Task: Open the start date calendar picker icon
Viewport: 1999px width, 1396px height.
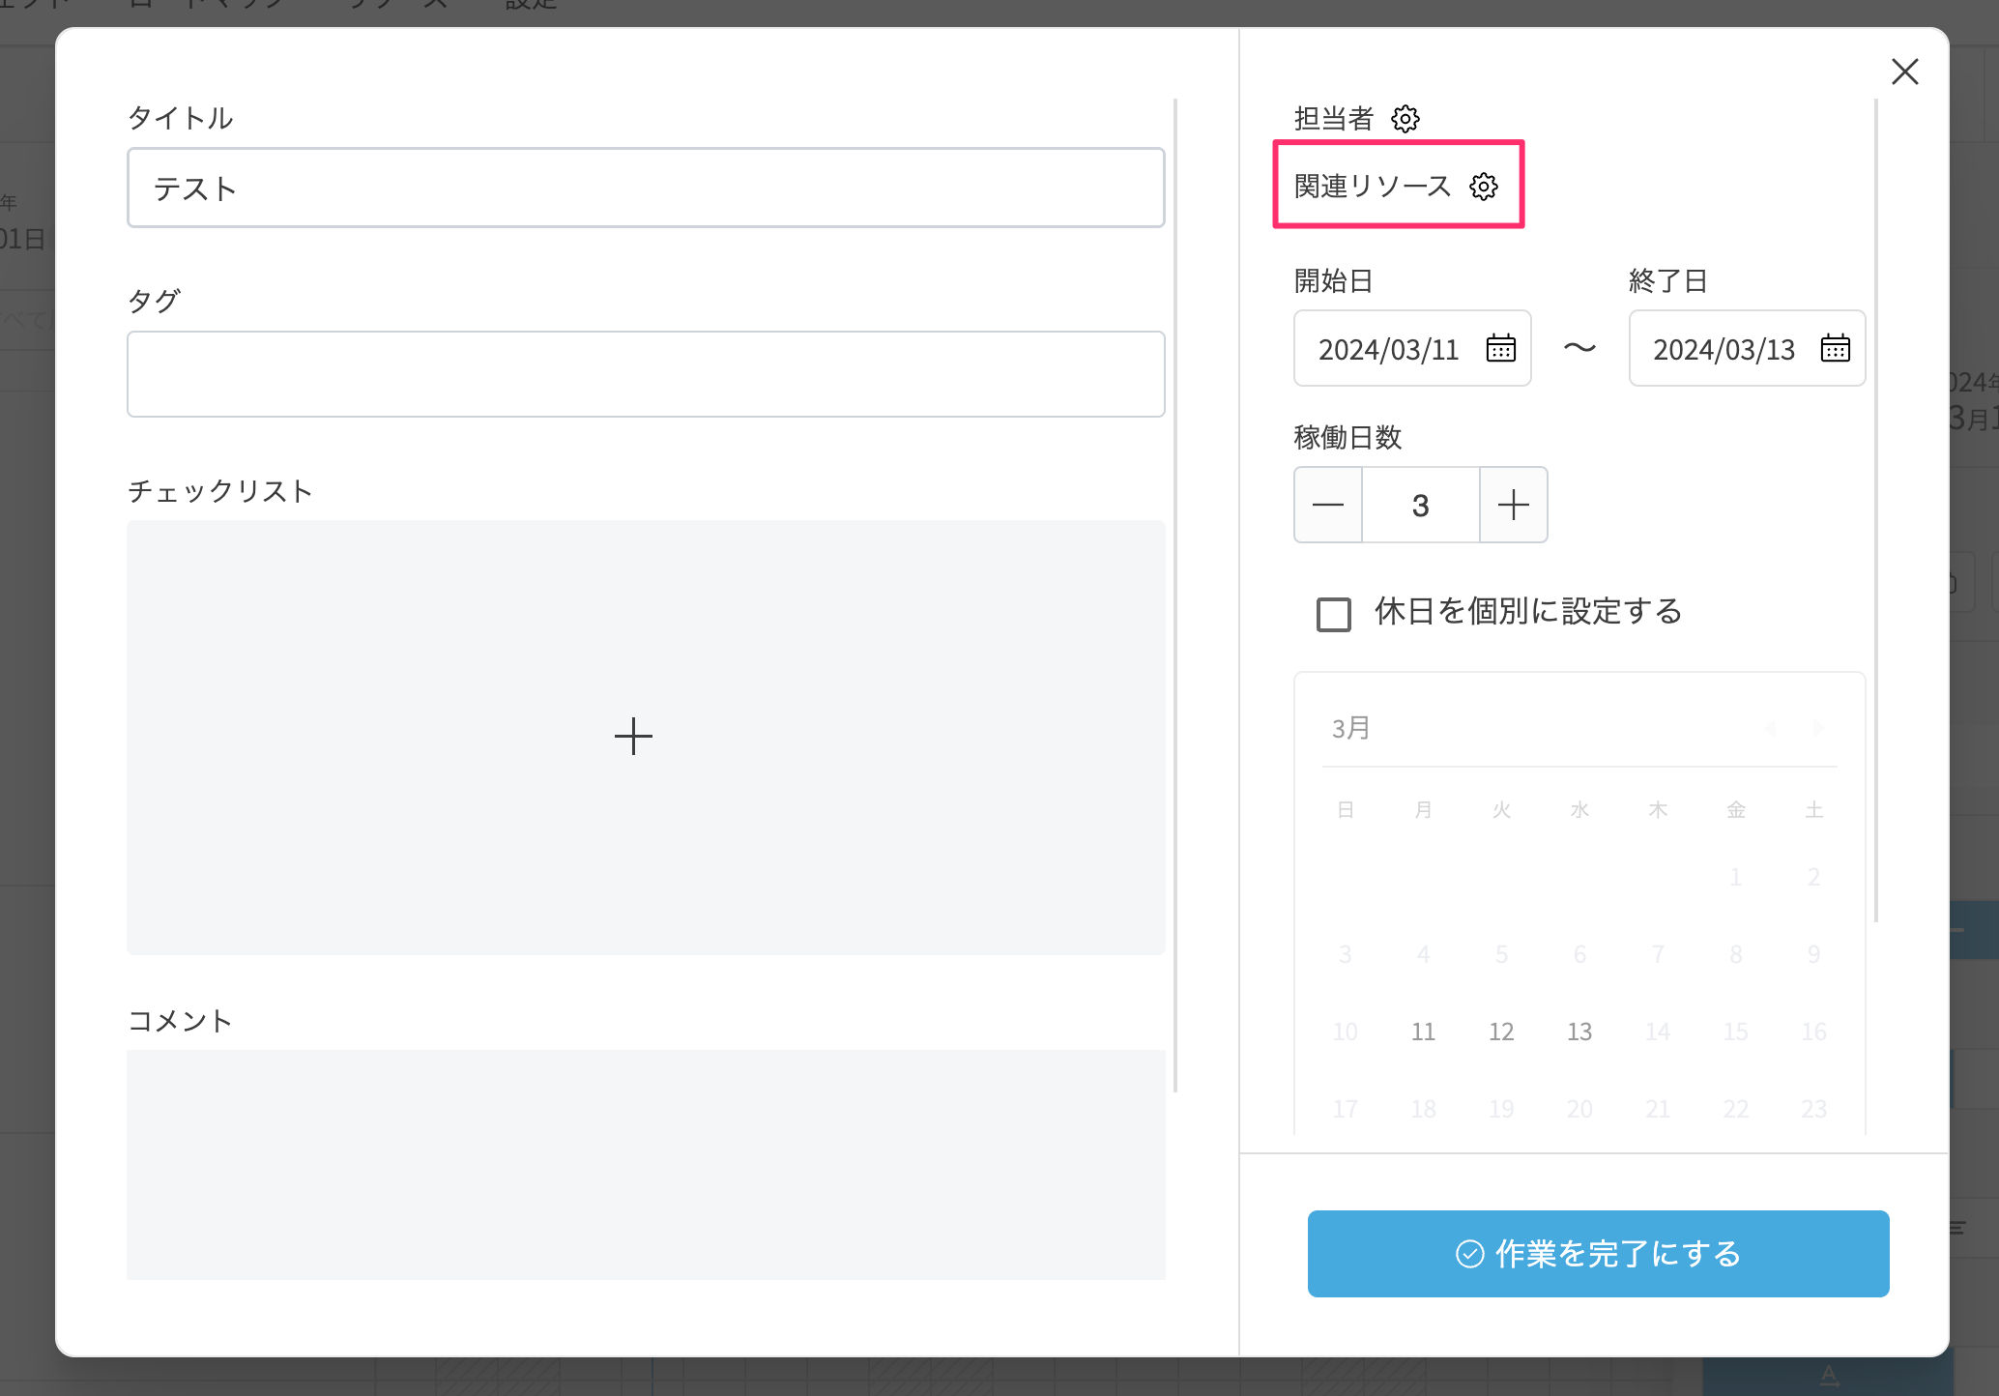Action: pyautogui.click(x=1500, y=348)
